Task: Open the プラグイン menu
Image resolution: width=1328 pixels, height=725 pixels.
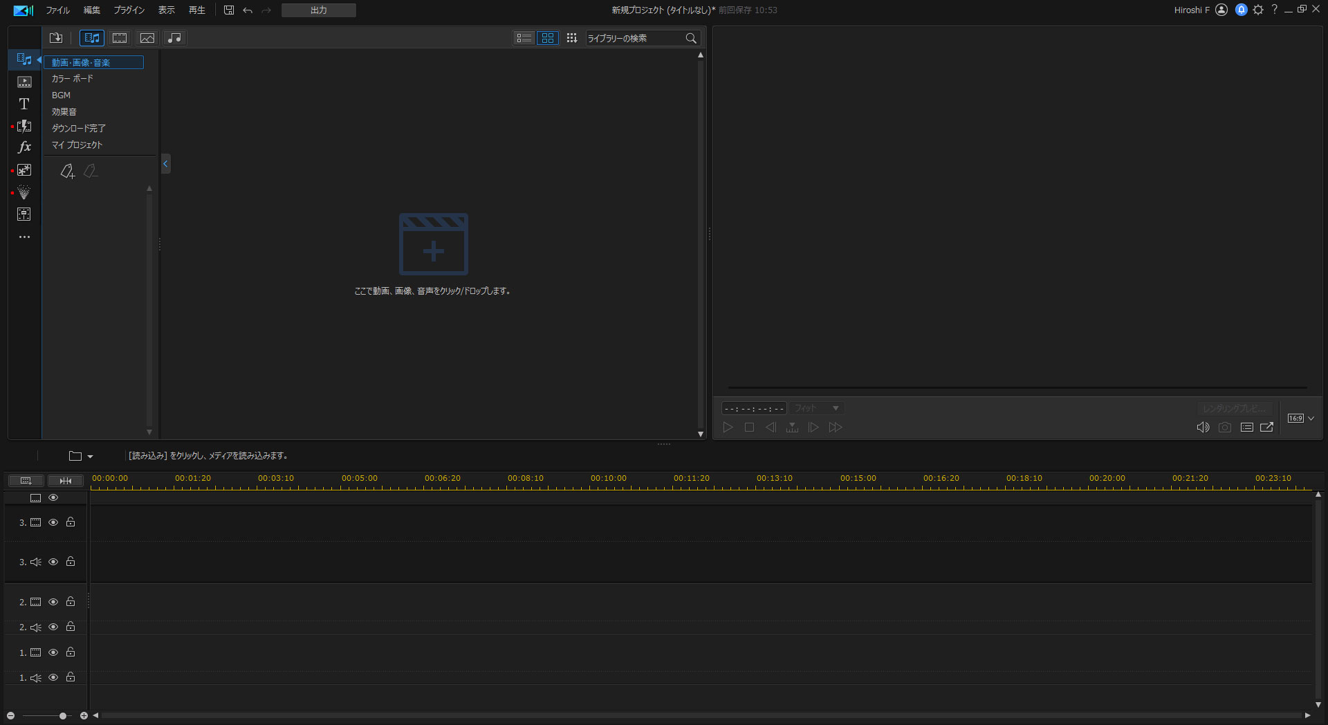Action: (129, 10)
